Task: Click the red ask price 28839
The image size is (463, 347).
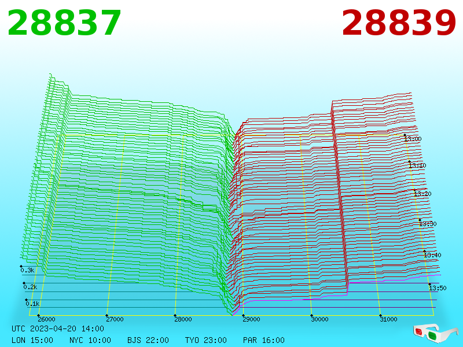Action: 399,23
